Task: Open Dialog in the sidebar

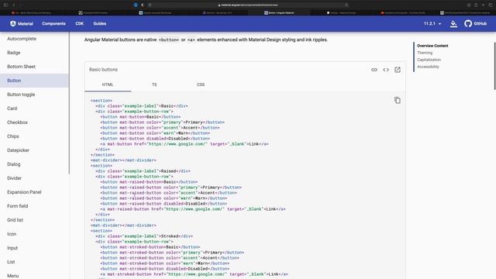Action: [34, 164]
